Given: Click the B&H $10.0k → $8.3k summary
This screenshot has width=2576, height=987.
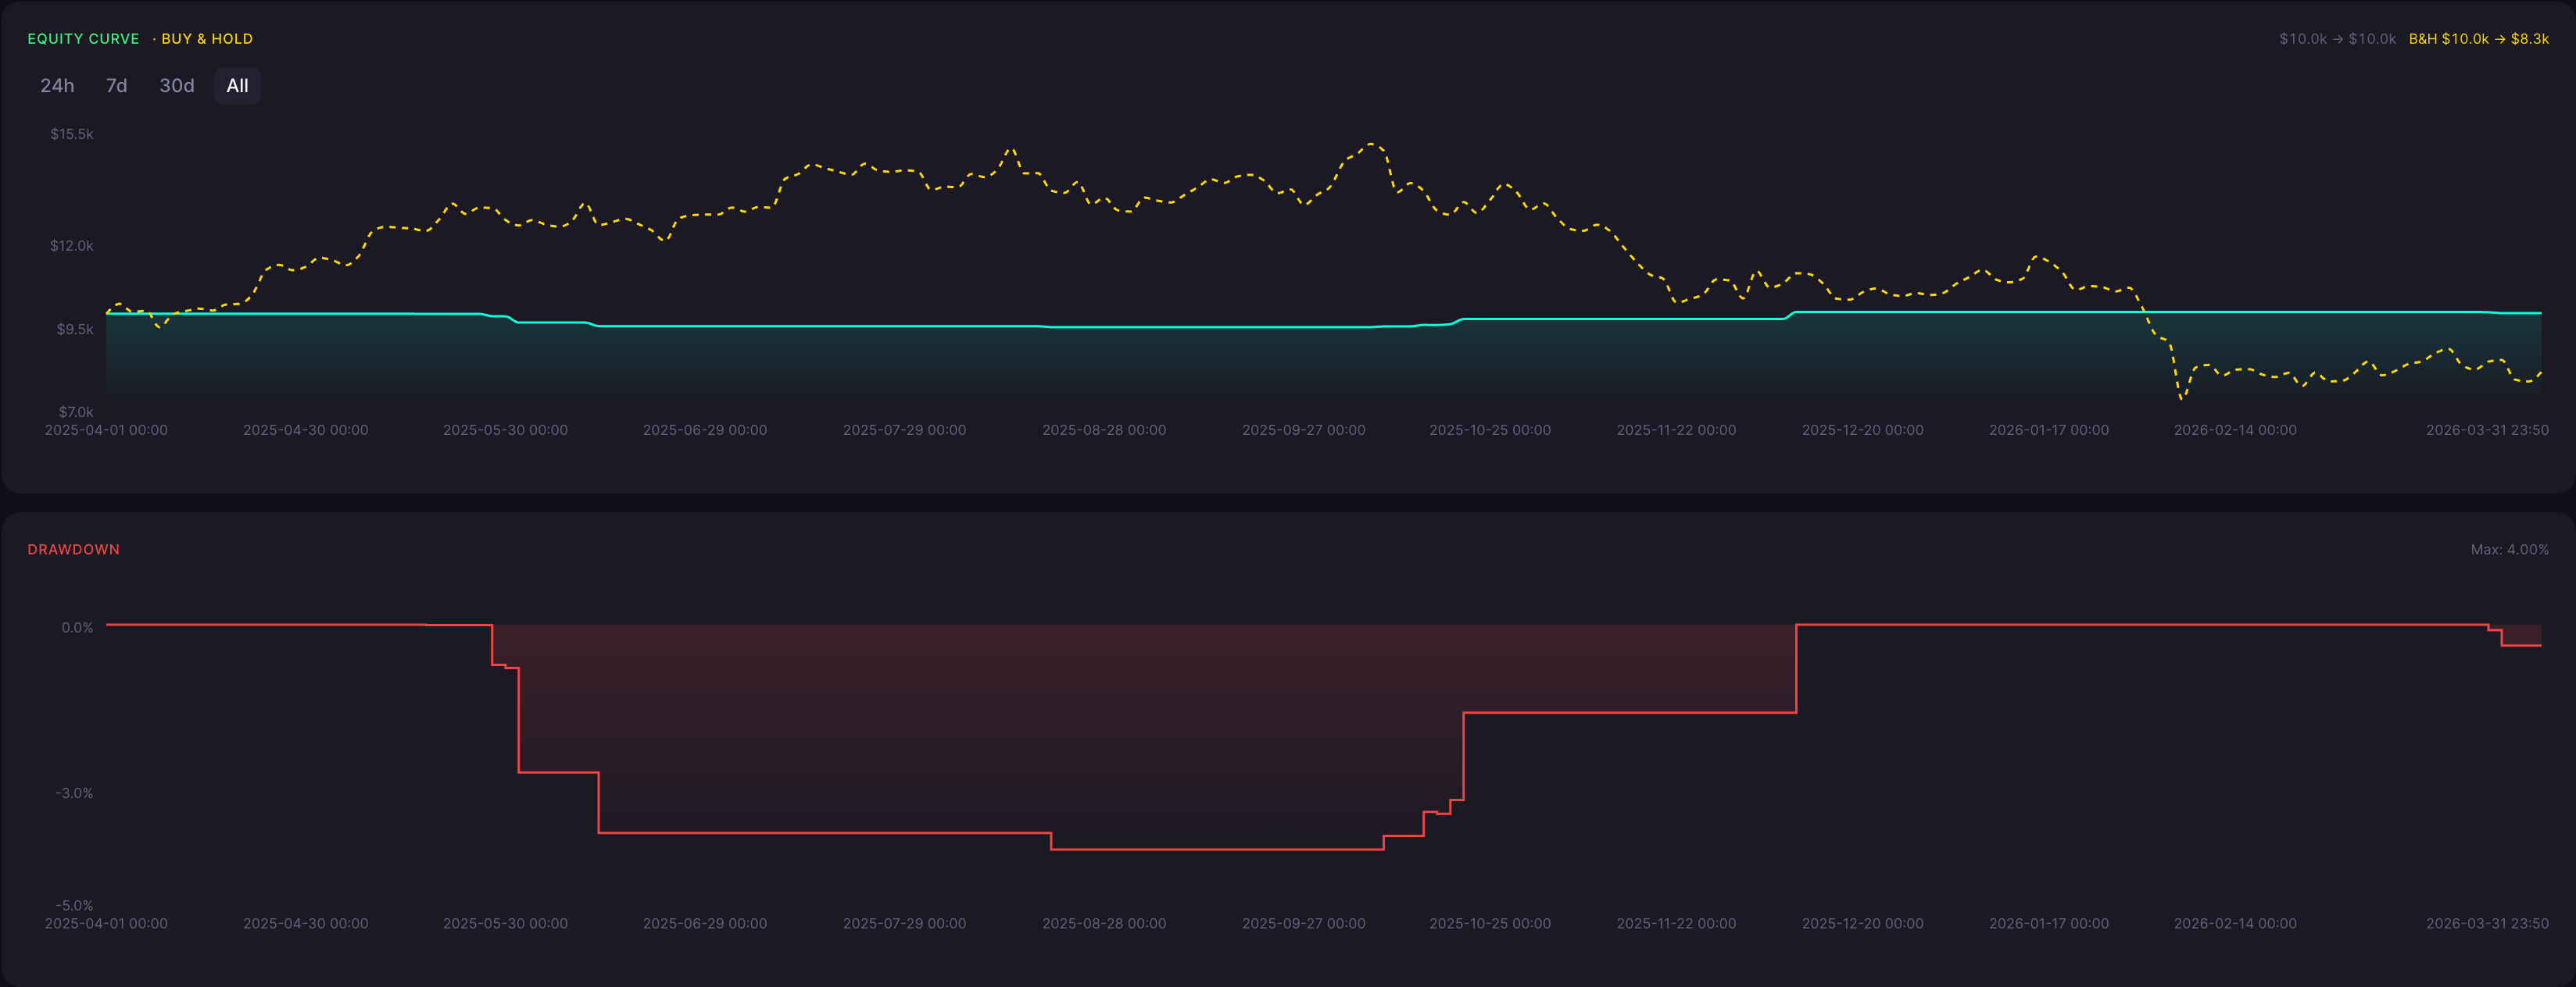Looking at the screenshot, I should [2478, 39].
